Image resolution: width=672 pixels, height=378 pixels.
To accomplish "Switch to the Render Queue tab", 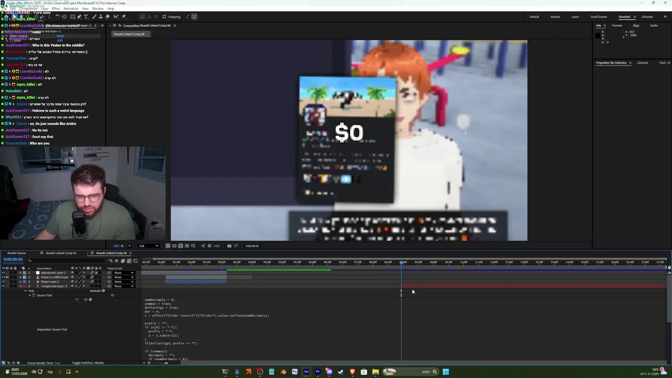I will [16, 253].
